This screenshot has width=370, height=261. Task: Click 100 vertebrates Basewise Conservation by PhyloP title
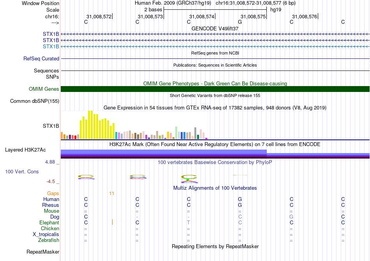click(x=215, y=162)
